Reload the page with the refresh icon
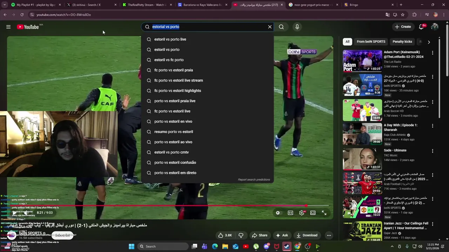The width and height of the screenshot is (449, 252). click(22, 15)
